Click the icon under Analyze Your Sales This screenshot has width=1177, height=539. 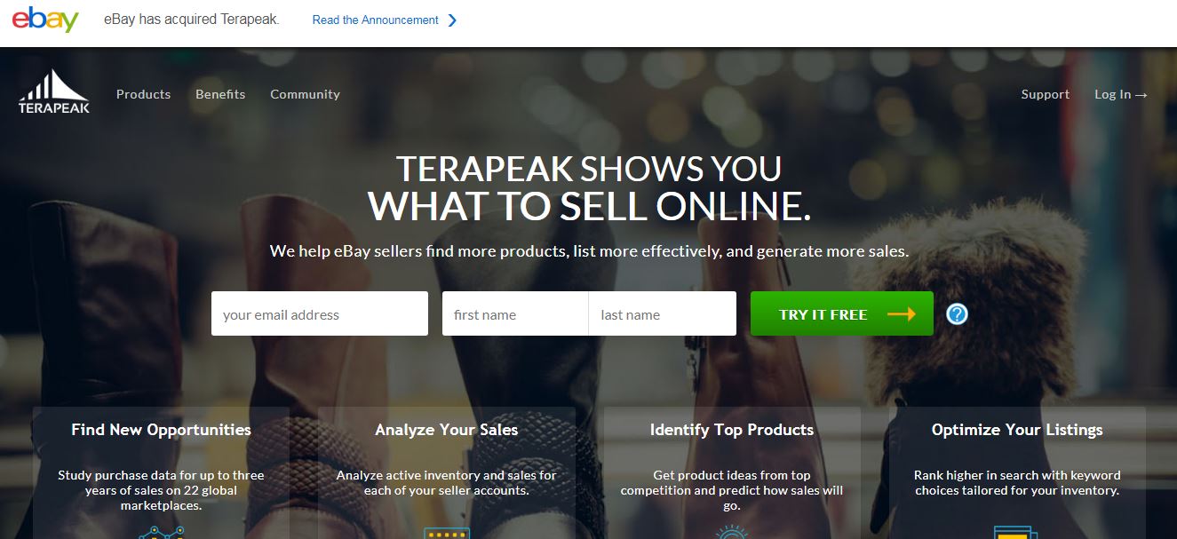click(x=446, y=533)
